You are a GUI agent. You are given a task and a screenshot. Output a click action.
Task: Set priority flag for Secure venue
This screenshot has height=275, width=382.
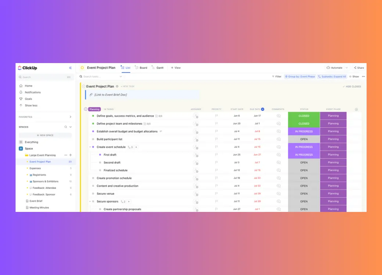click(216, 194)
